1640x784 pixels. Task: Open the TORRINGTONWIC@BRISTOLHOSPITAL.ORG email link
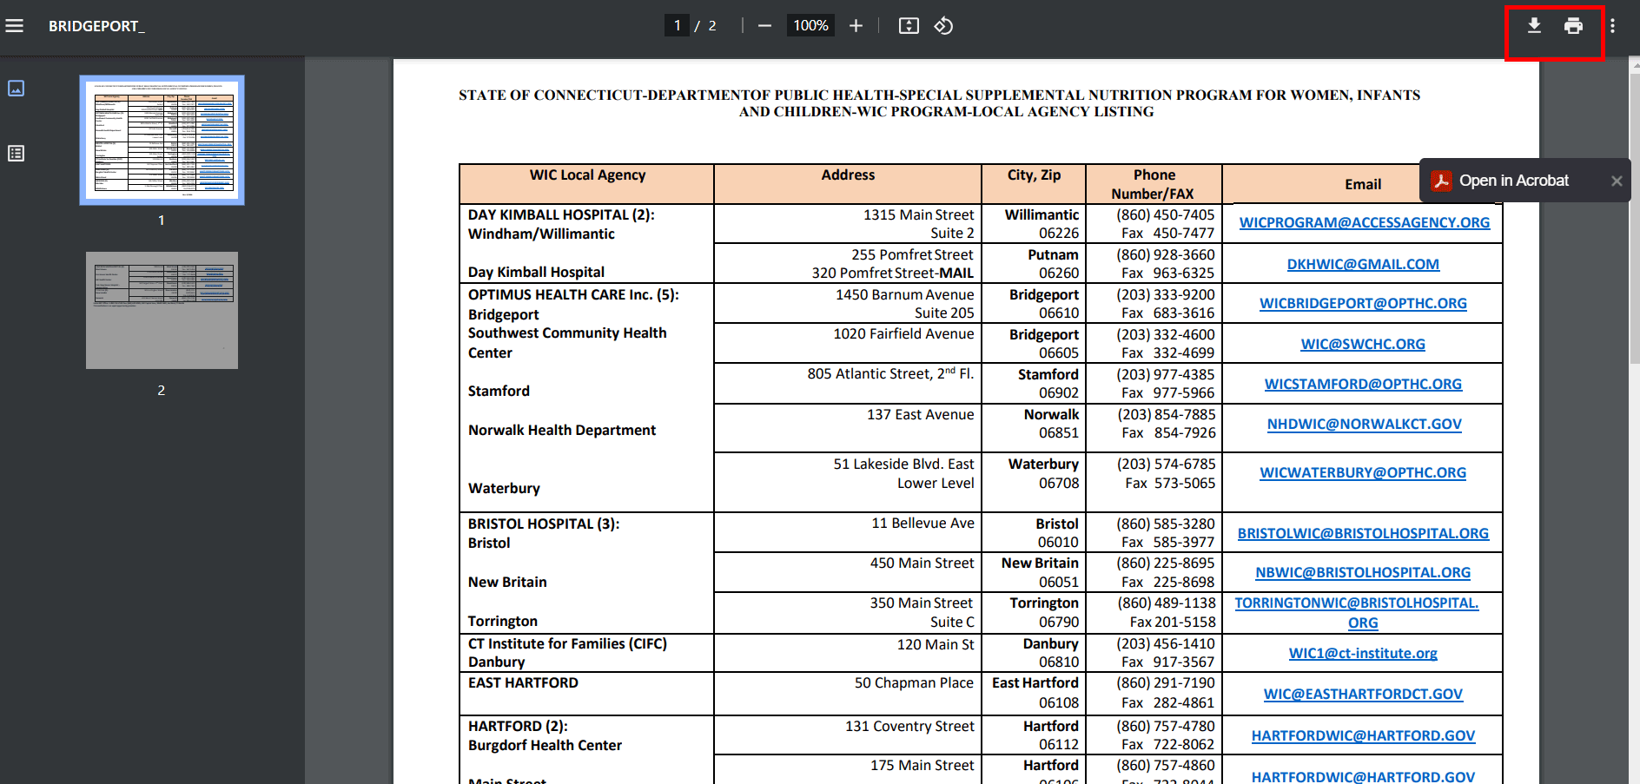(x=1357, y=613)
